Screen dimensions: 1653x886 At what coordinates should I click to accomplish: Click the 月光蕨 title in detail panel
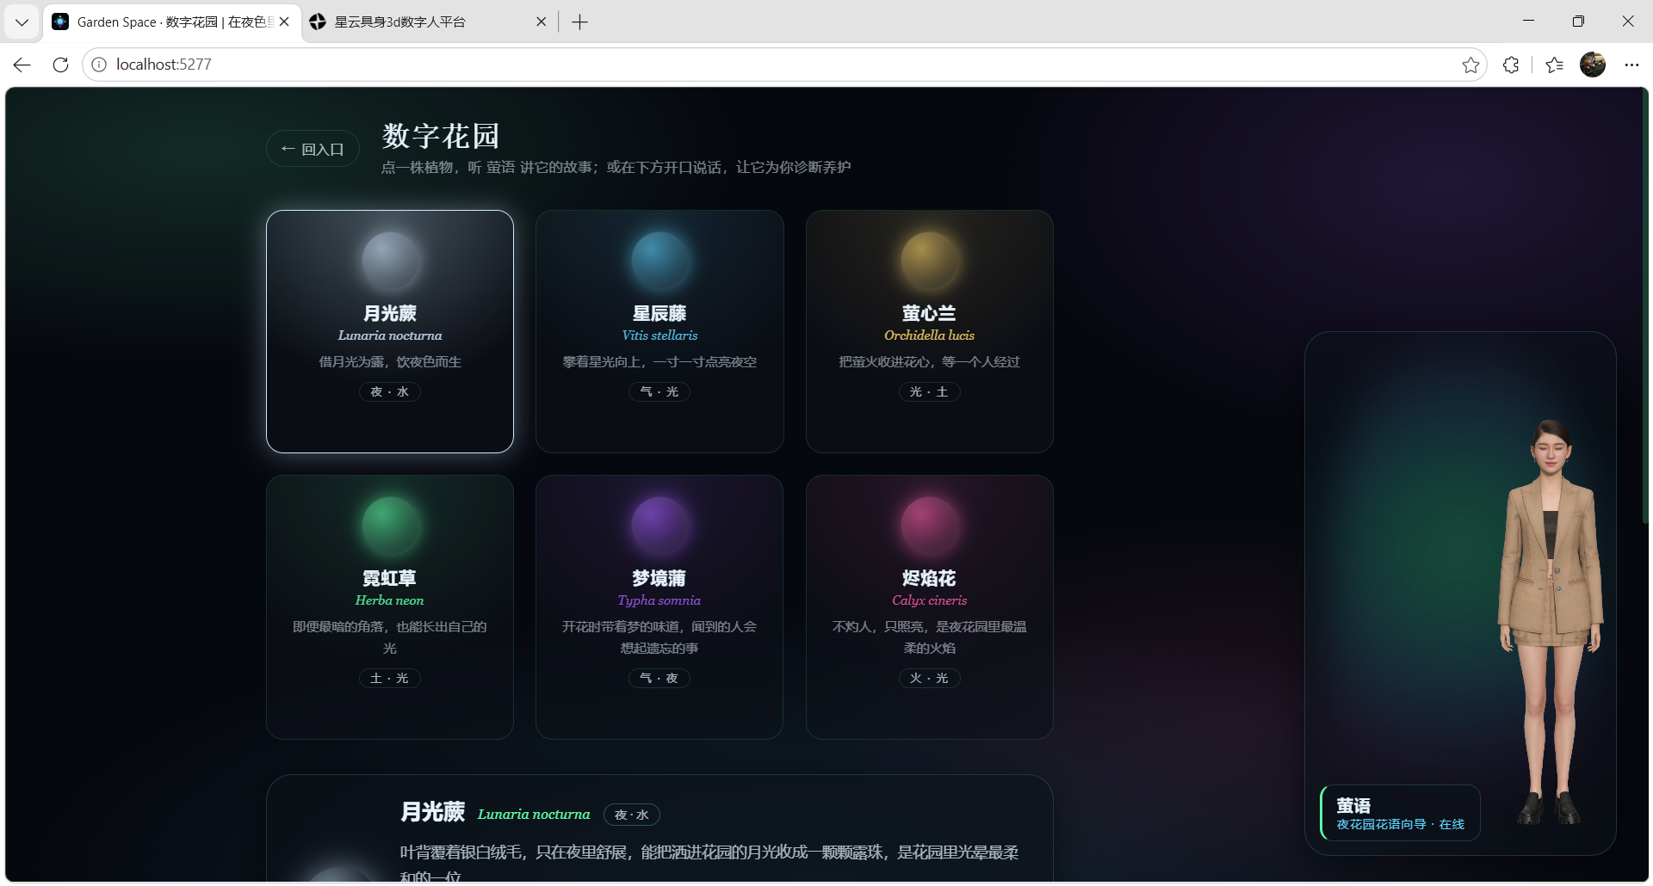(433, 812)
